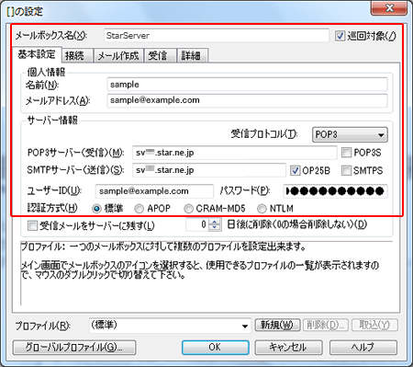The height and width of the screenshot is (367, 413).
Task: Click the 新規(W) profile button
Action: [277, 325]
